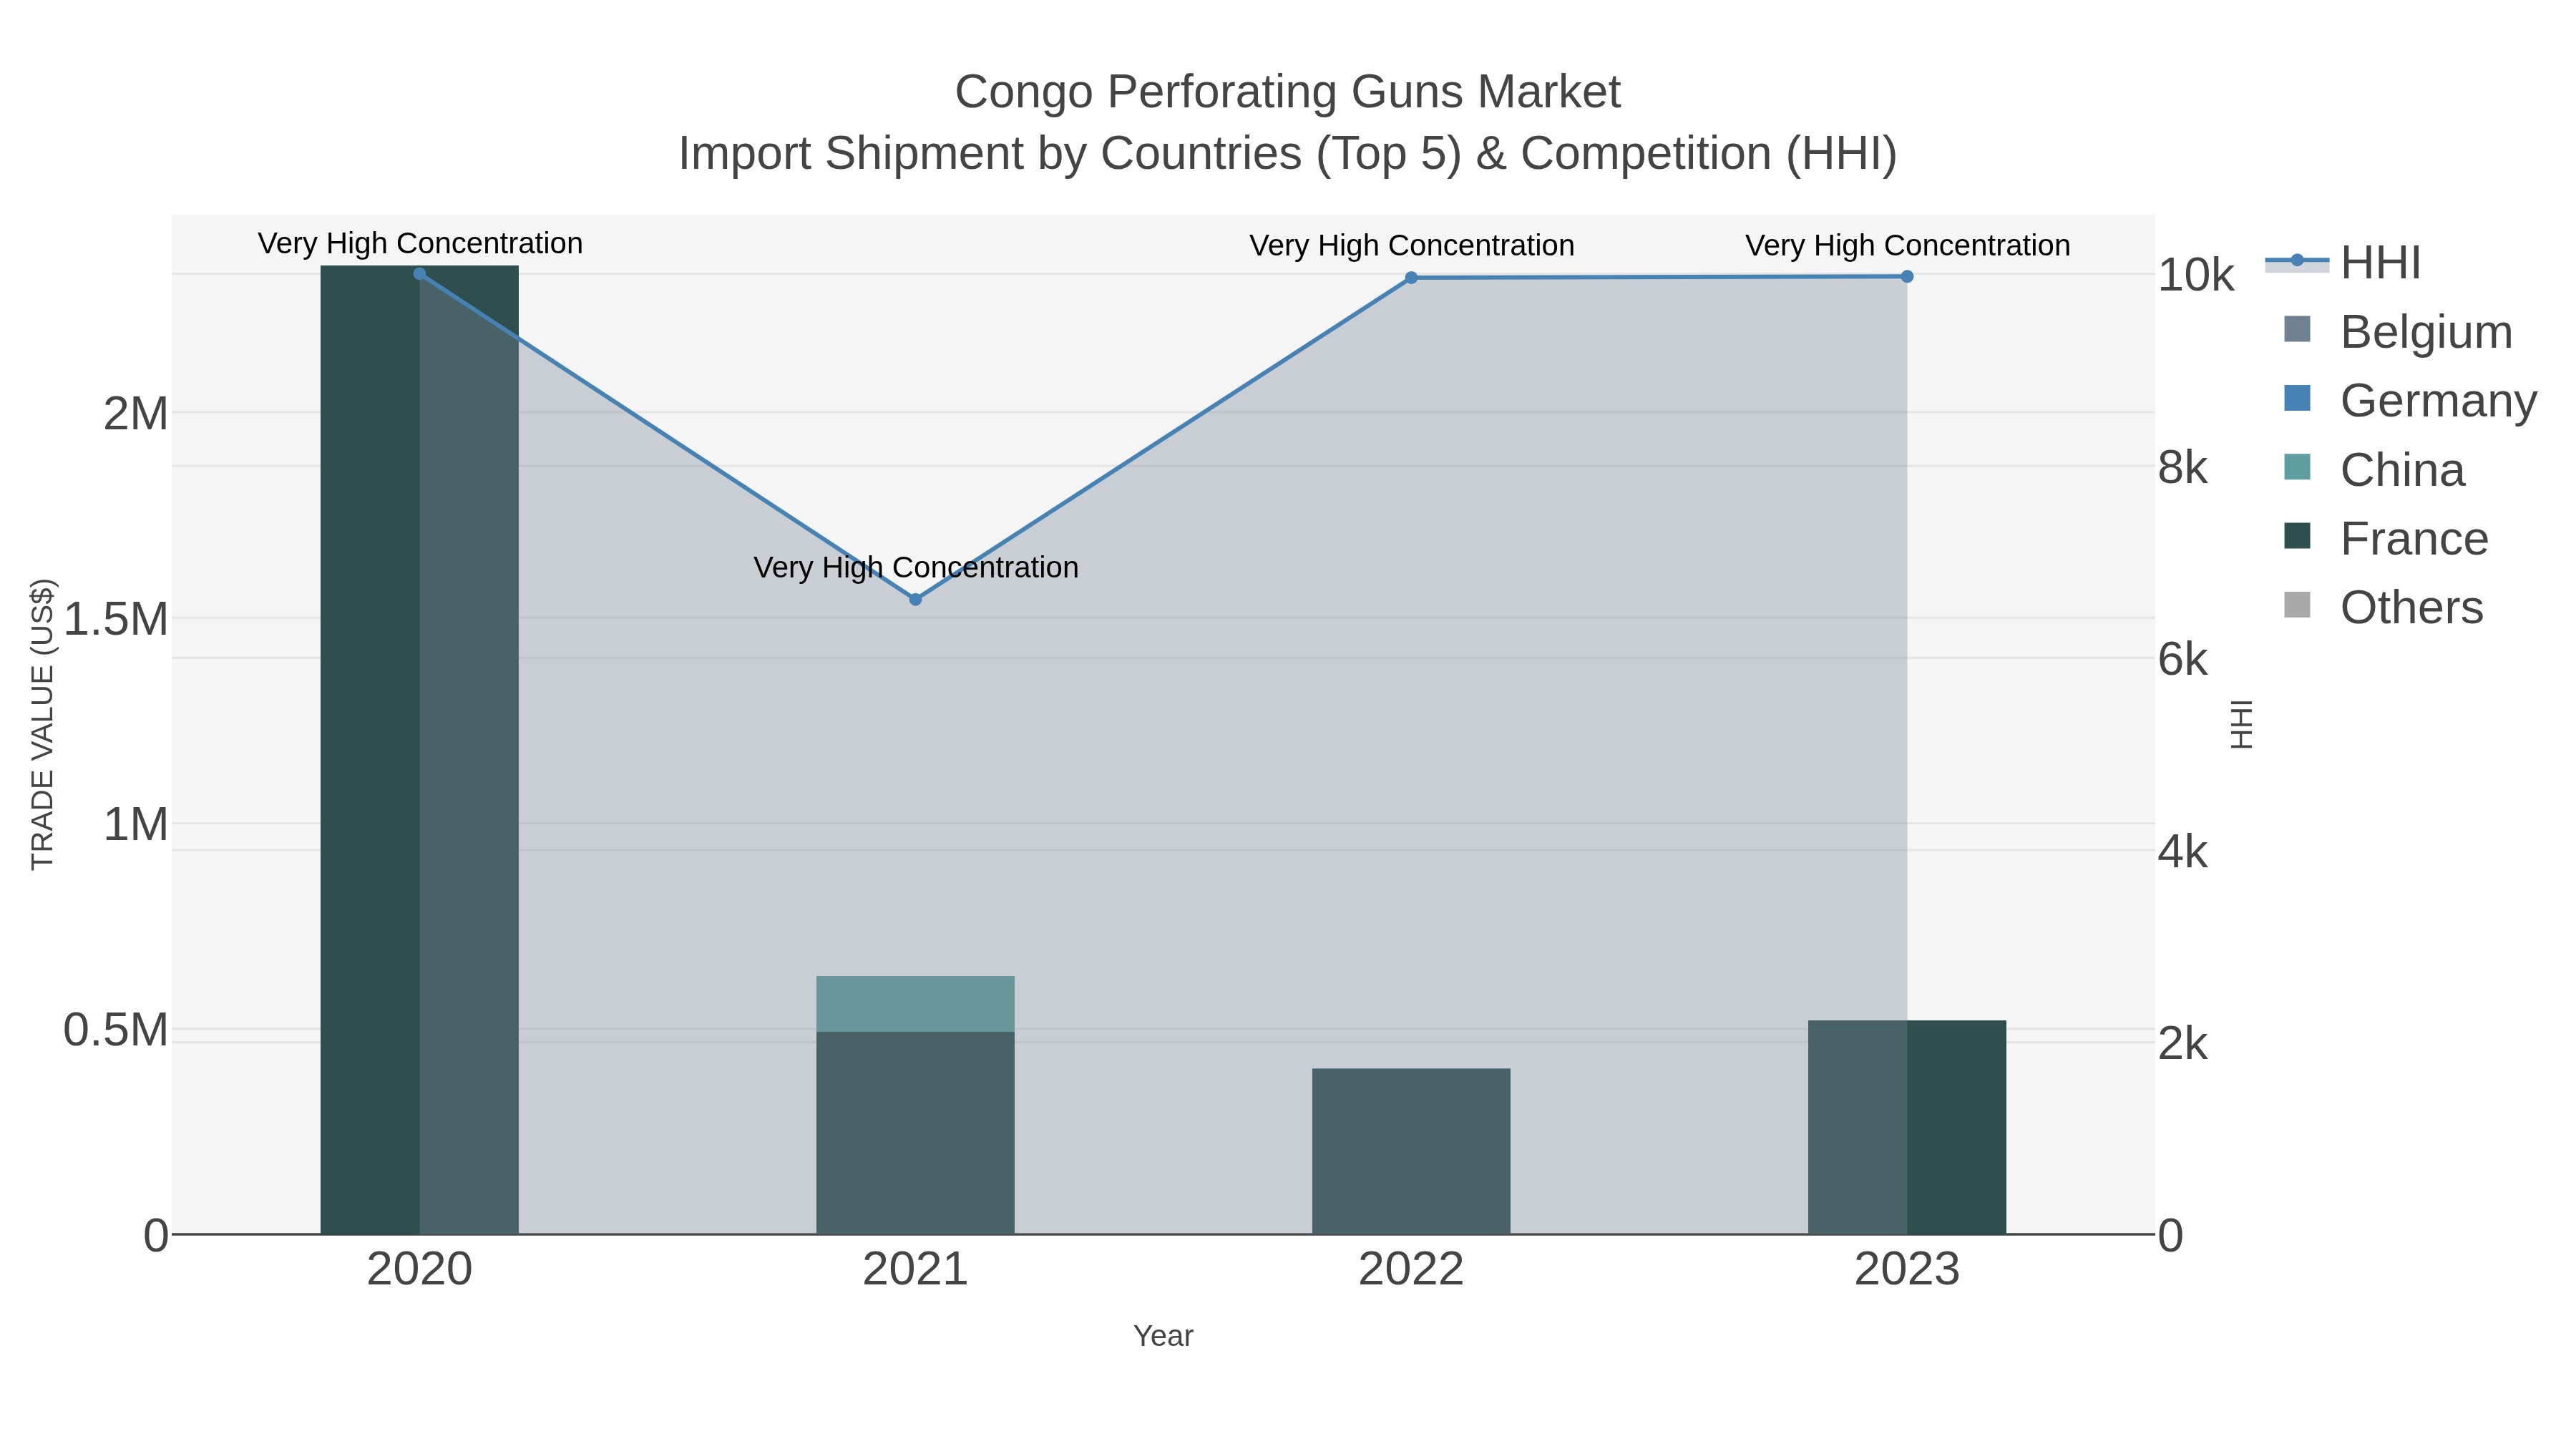The height and width of the screenshot is (1449, 2576).
Task: Click the HHI line marker icon in the legend
Action: click(x=2297, y=261)
